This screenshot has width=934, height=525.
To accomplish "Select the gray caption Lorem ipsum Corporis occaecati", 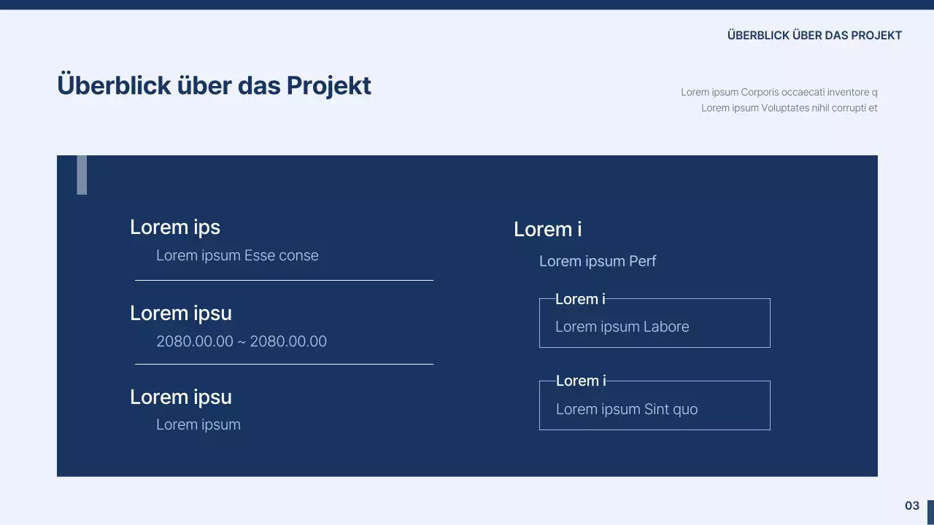I will (779, 92).
